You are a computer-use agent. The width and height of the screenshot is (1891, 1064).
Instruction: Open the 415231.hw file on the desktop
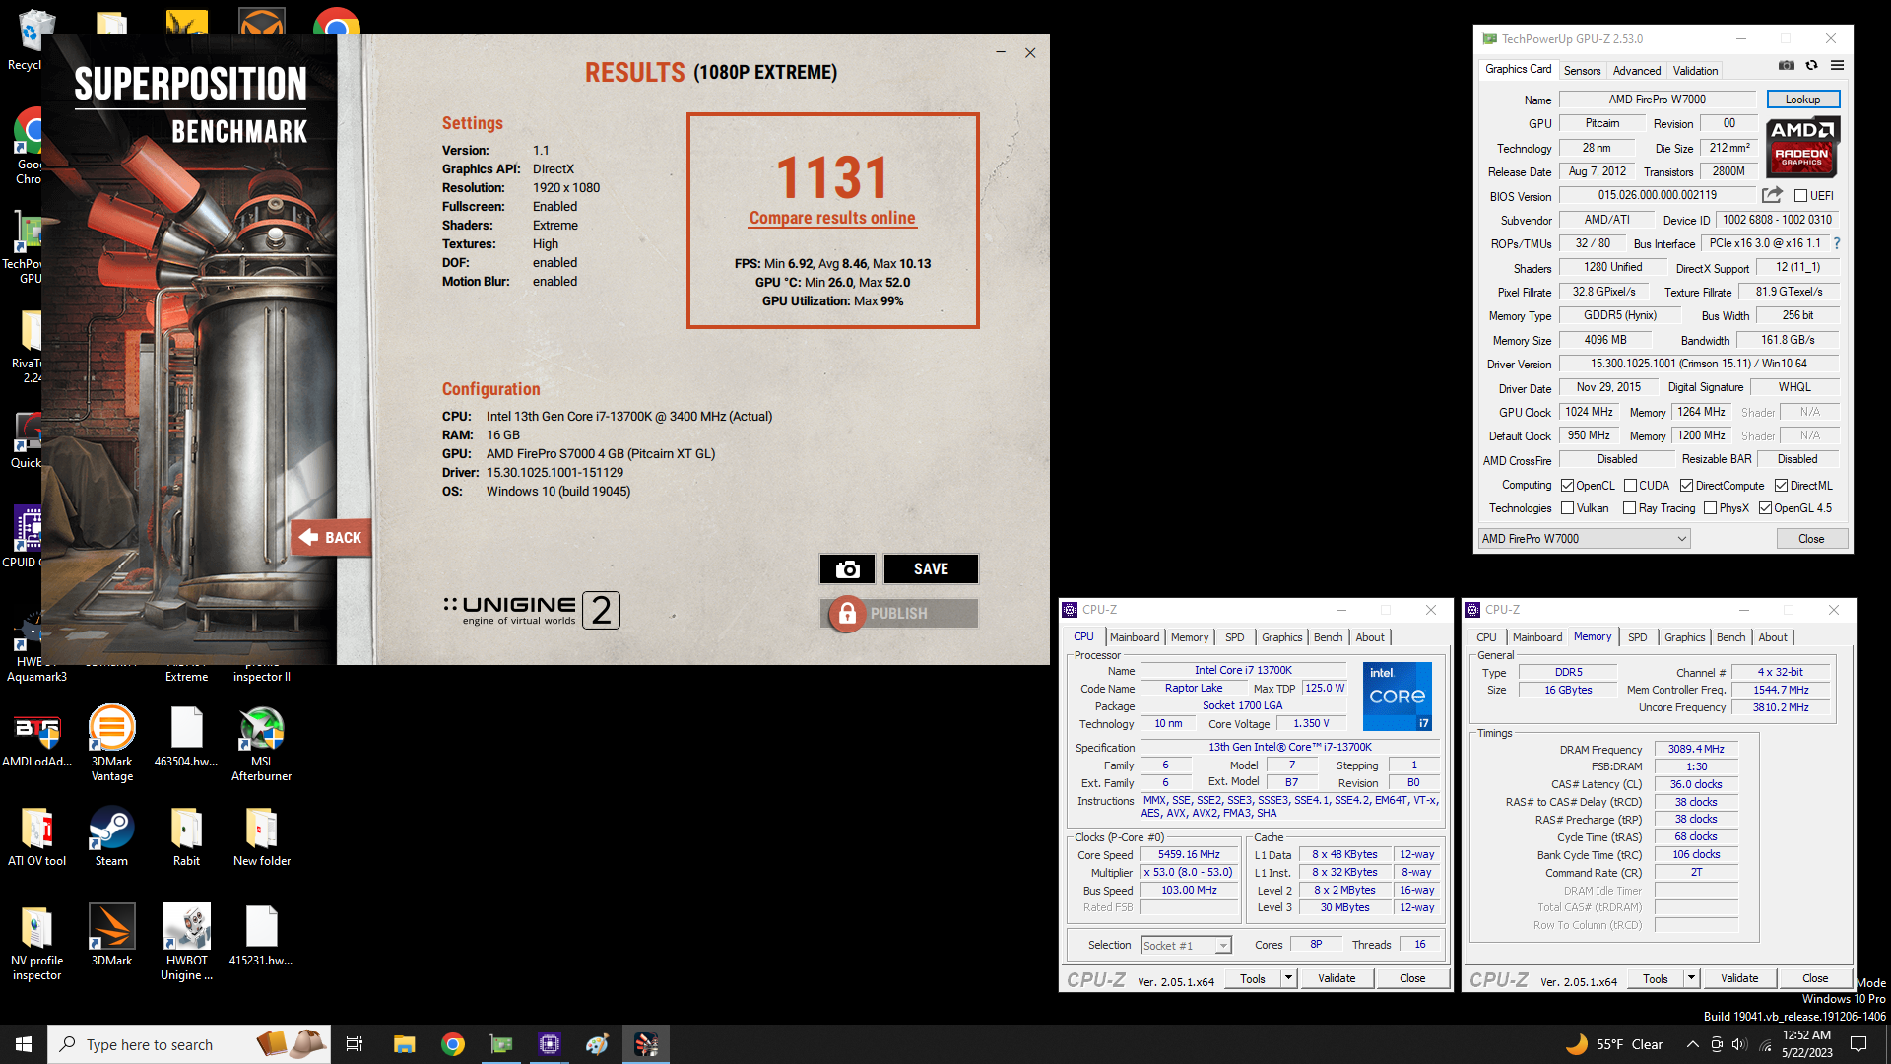point(261,935)
